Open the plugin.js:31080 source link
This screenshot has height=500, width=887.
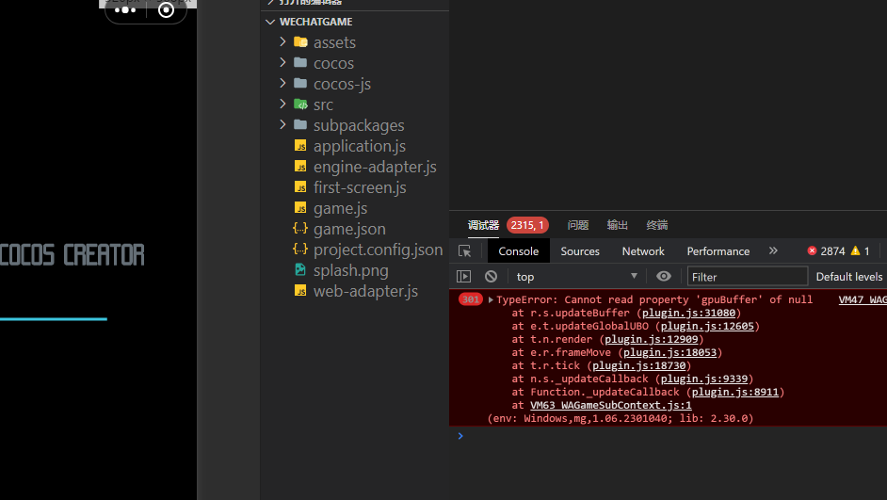[690, 313]
